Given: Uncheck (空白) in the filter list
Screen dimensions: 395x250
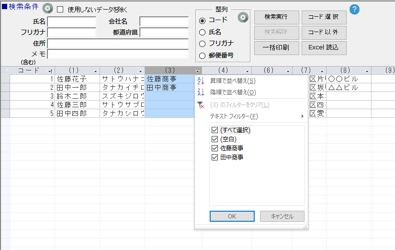Looking at the screenshot, I should click(214, 139).
